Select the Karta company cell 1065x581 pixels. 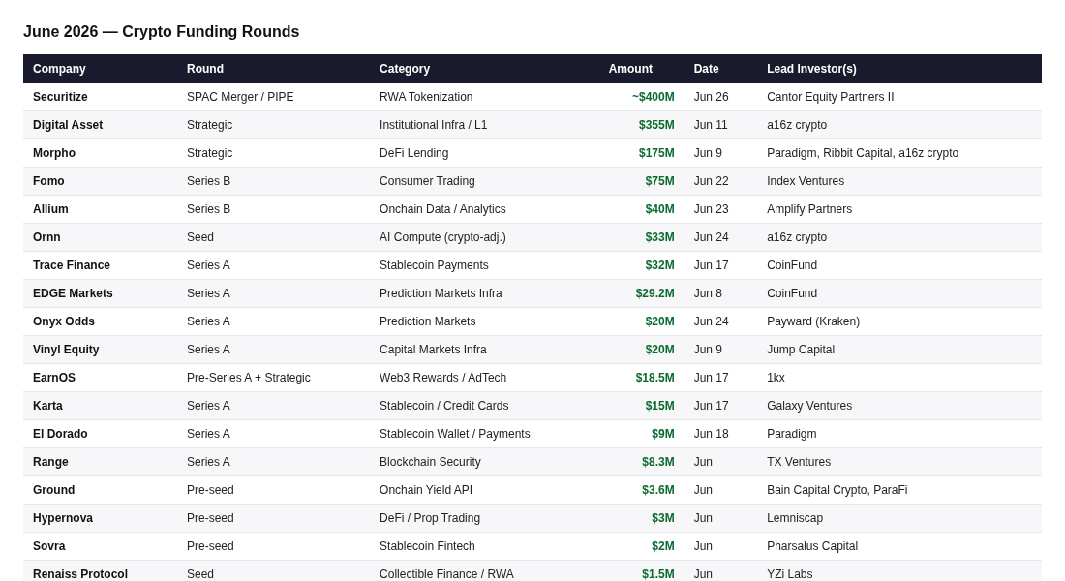click(47, 406)
